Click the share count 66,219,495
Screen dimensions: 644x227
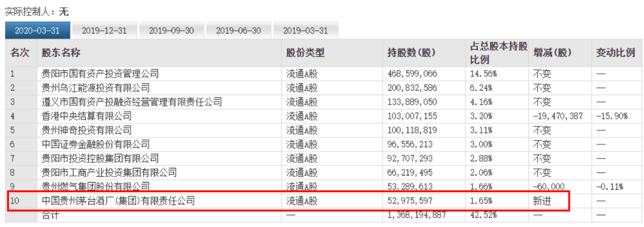point(410,172)
